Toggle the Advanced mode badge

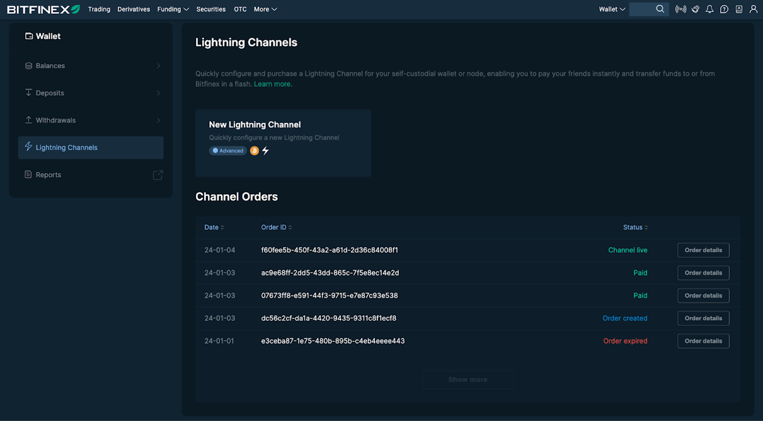click(228, 151)
